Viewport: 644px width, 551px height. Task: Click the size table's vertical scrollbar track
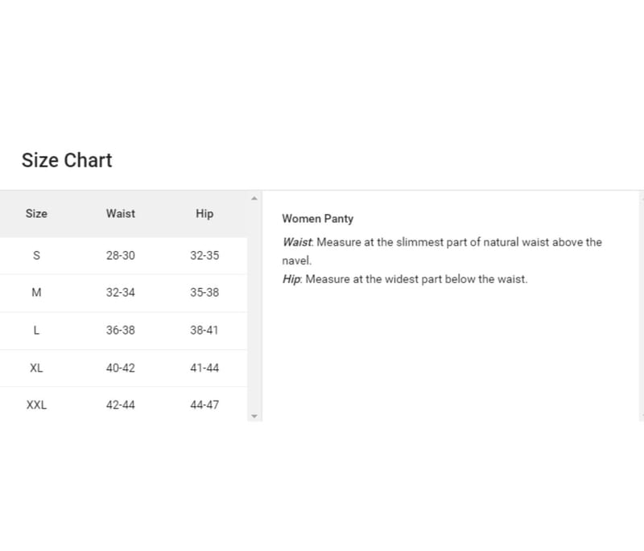(x=254, y=306)
